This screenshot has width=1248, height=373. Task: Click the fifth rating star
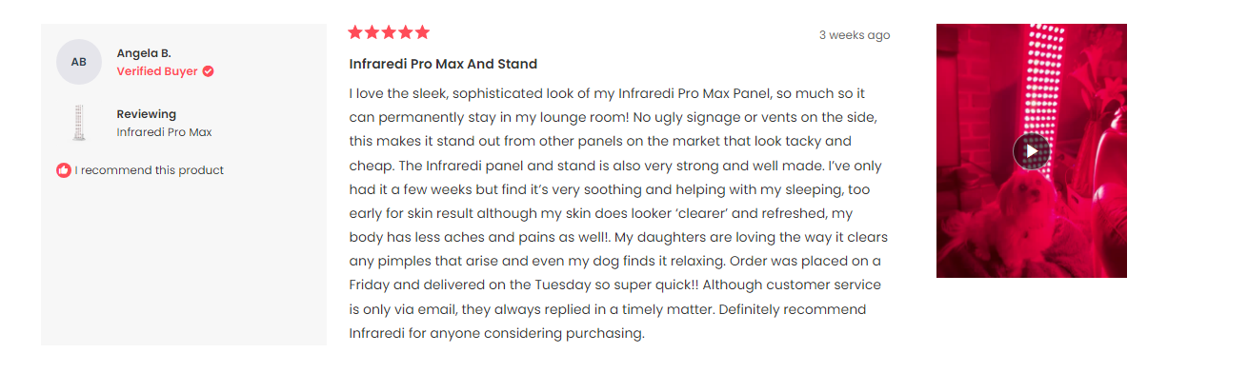click(x=422, y=32)
